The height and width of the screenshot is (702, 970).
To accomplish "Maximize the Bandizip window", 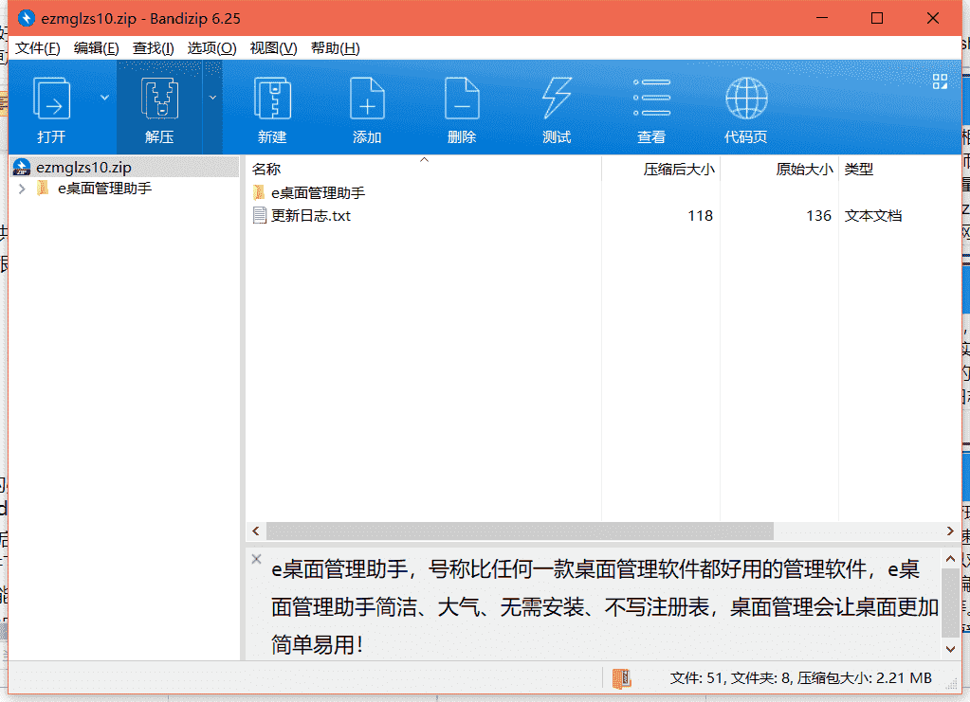I will [876, 18].
